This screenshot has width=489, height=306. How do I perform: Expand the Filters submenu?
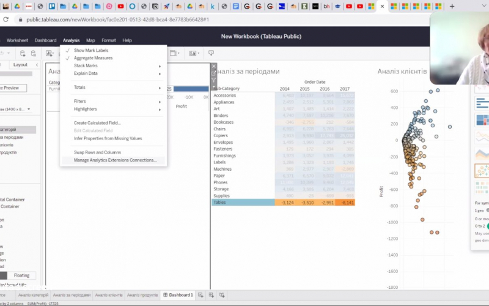(114, 101)
